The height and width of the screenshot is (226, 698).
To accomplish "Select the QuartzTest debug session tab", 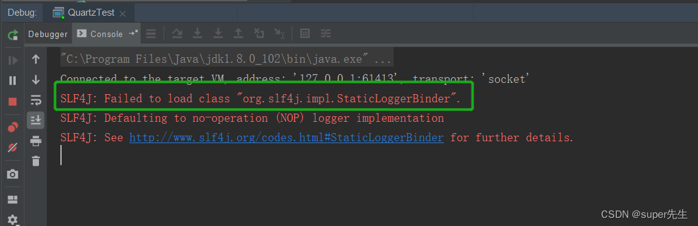I will point(89,13).
